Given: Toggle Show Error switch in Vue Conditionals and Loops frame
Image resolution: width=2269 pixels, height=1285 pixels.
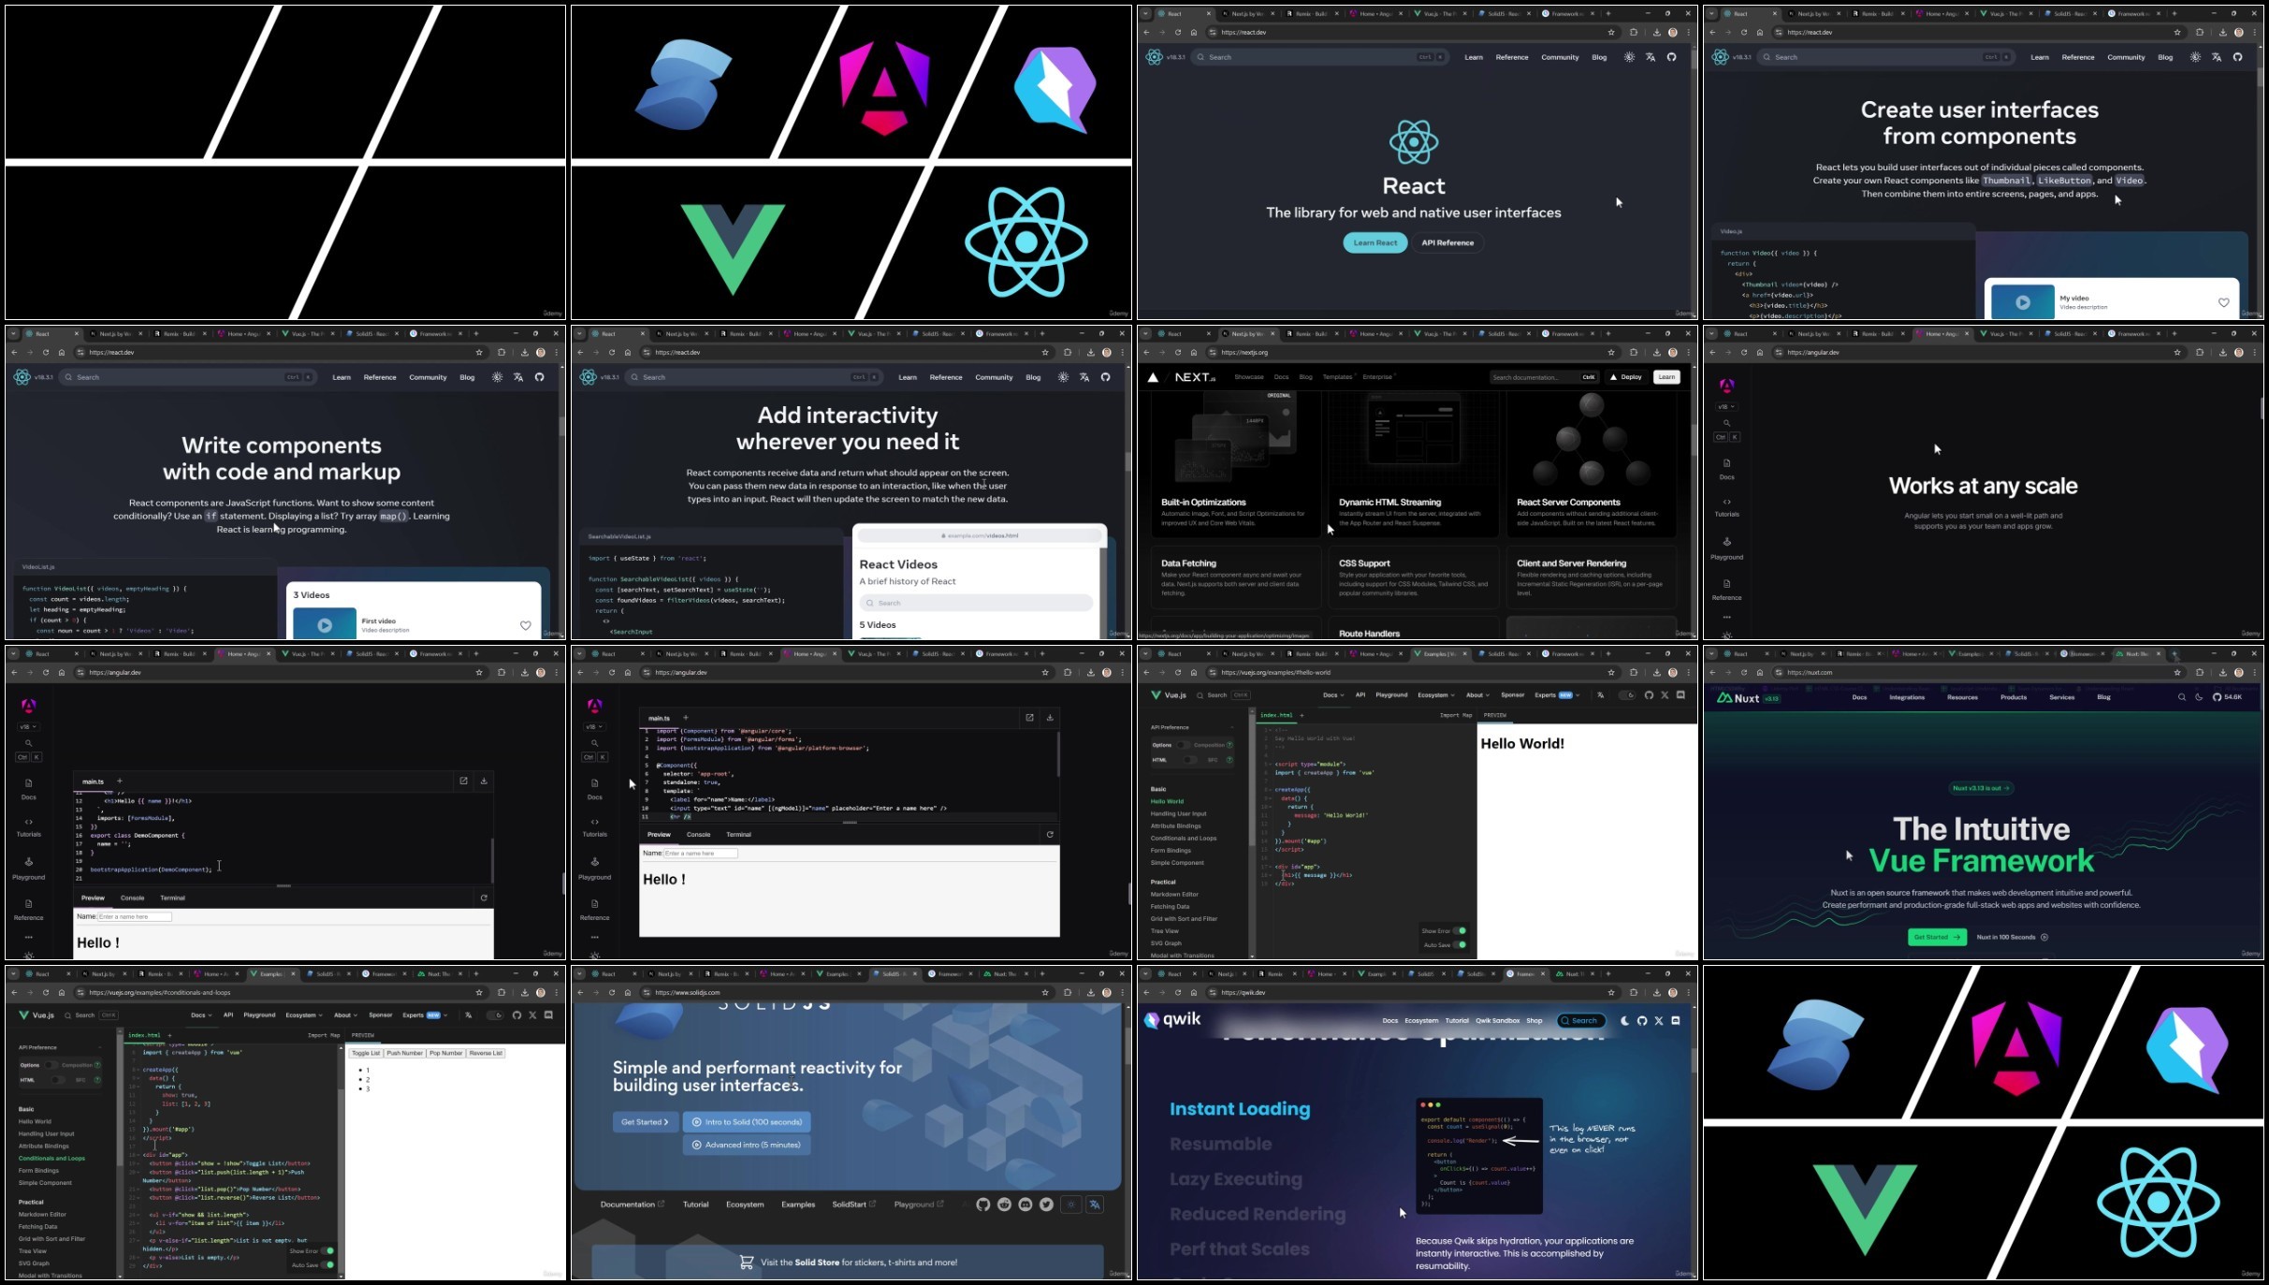Looking at the screenshot, I should click(327, 1250).
